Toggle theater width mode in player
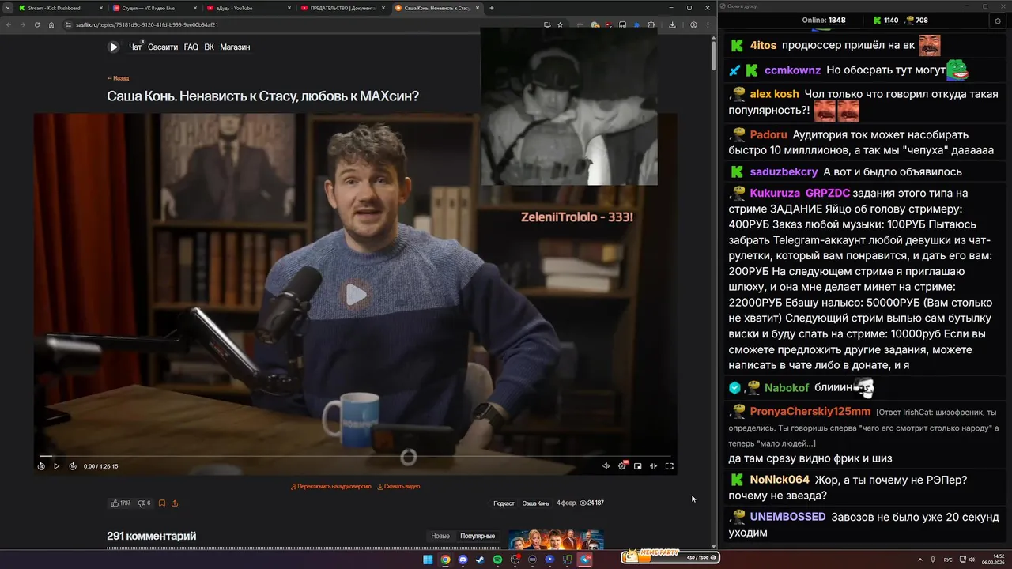Screen dimensions: 1012x569 (x=653, y=466)
